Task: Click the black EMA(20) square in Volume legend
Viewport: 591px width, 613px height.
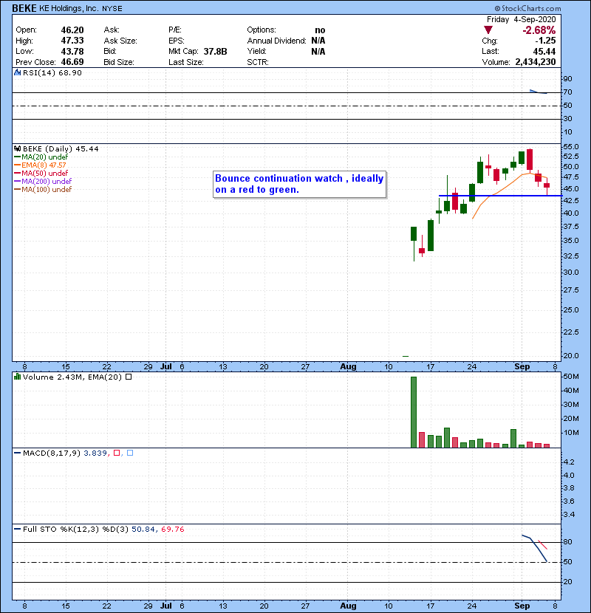Action: (129, 377)
